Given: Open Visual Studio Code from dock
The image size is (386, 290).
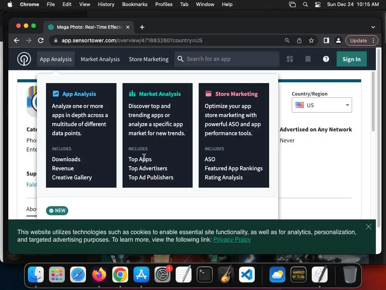Looking at the screenshot, I should tap(247, 275).
